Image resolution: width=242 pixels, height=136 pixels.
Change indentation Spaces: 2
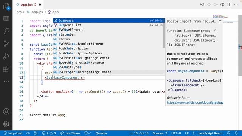pyautogui.click(x=160, y=133)
